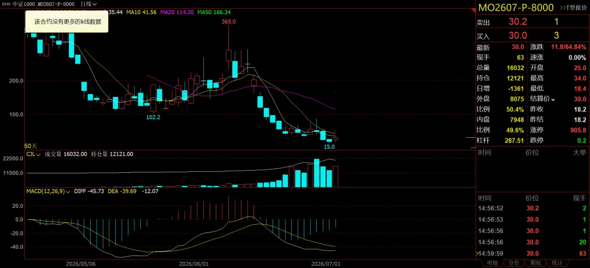The width and height of the screenshot is (590, 268).
Task: Click the 卖出 label
Action: pyautogui.click(x=483, y=22)
